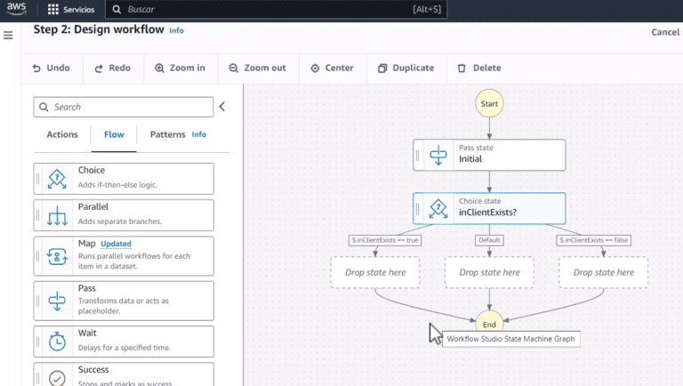This screenshot has height=386, width=683.
Task: Click the states Search input
Action: (124, 107)
